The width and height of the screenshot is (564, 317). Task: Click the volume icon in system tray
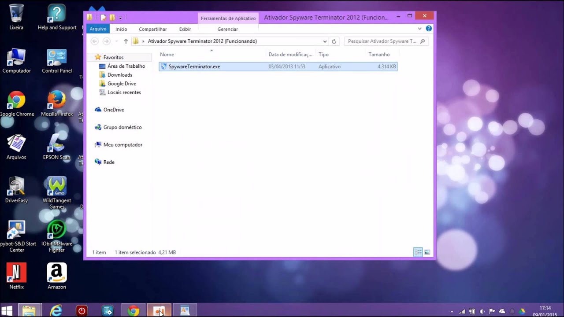click(482, 311)
